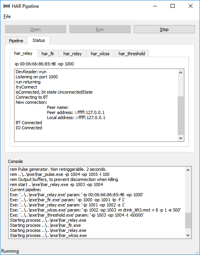Screen dimensions: 200x255
Task: Open the har_fir process tab
Action: click(48, 54)
